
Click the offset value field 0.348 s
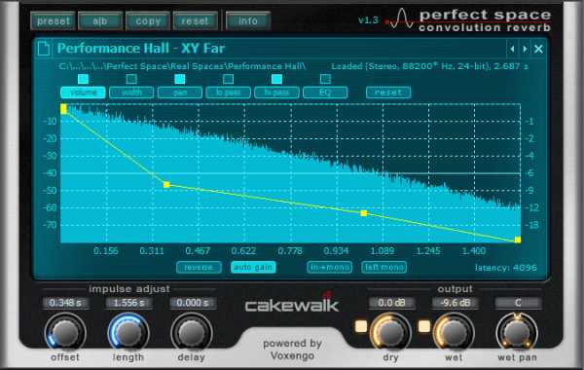pos(65,303)
